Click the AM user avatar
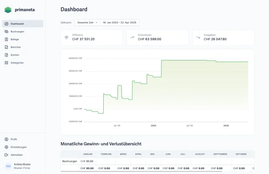This screenshot has height=174, width=269. (8, 166)
